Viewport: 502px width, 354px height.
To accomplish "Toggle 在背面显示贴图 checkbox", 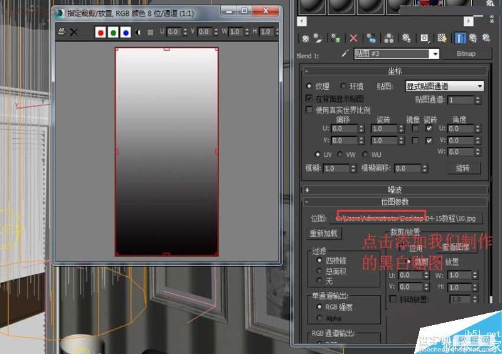I will (x=309, y=99).
